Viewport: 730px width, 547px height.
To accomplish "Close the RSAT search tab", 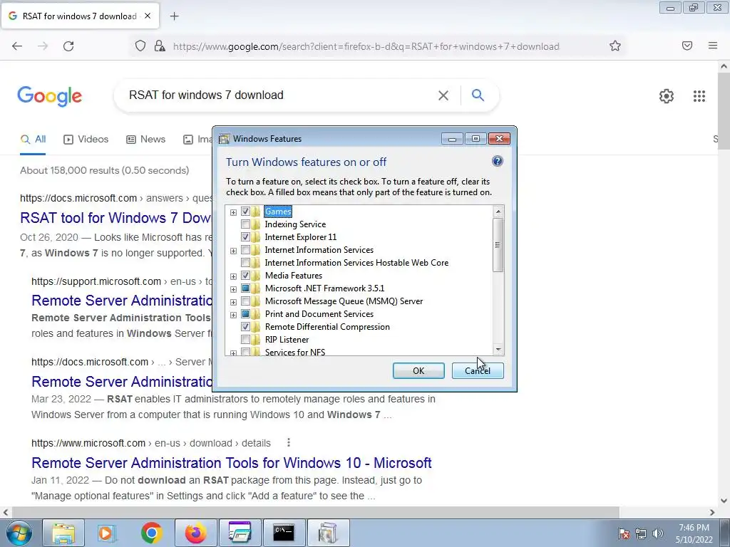I will coord(148,16).
